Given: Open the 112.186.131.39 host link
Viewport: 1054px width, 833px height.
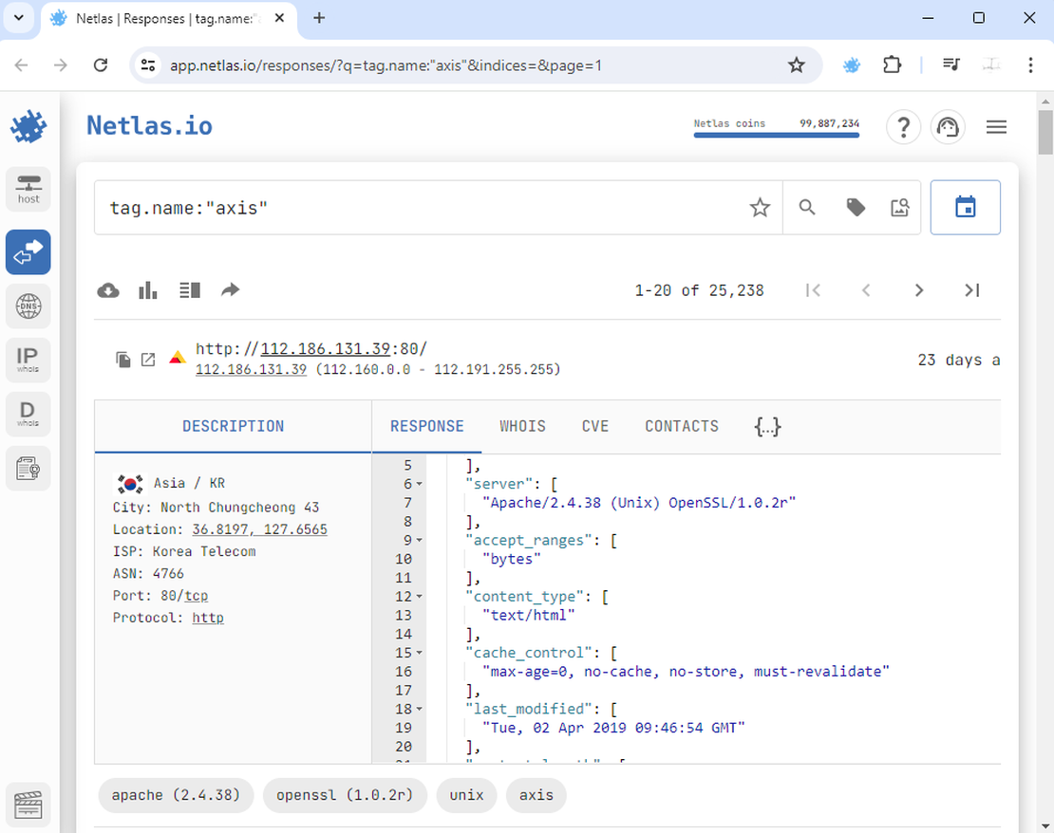Looking at the screenshot, I should coord(251,369).
